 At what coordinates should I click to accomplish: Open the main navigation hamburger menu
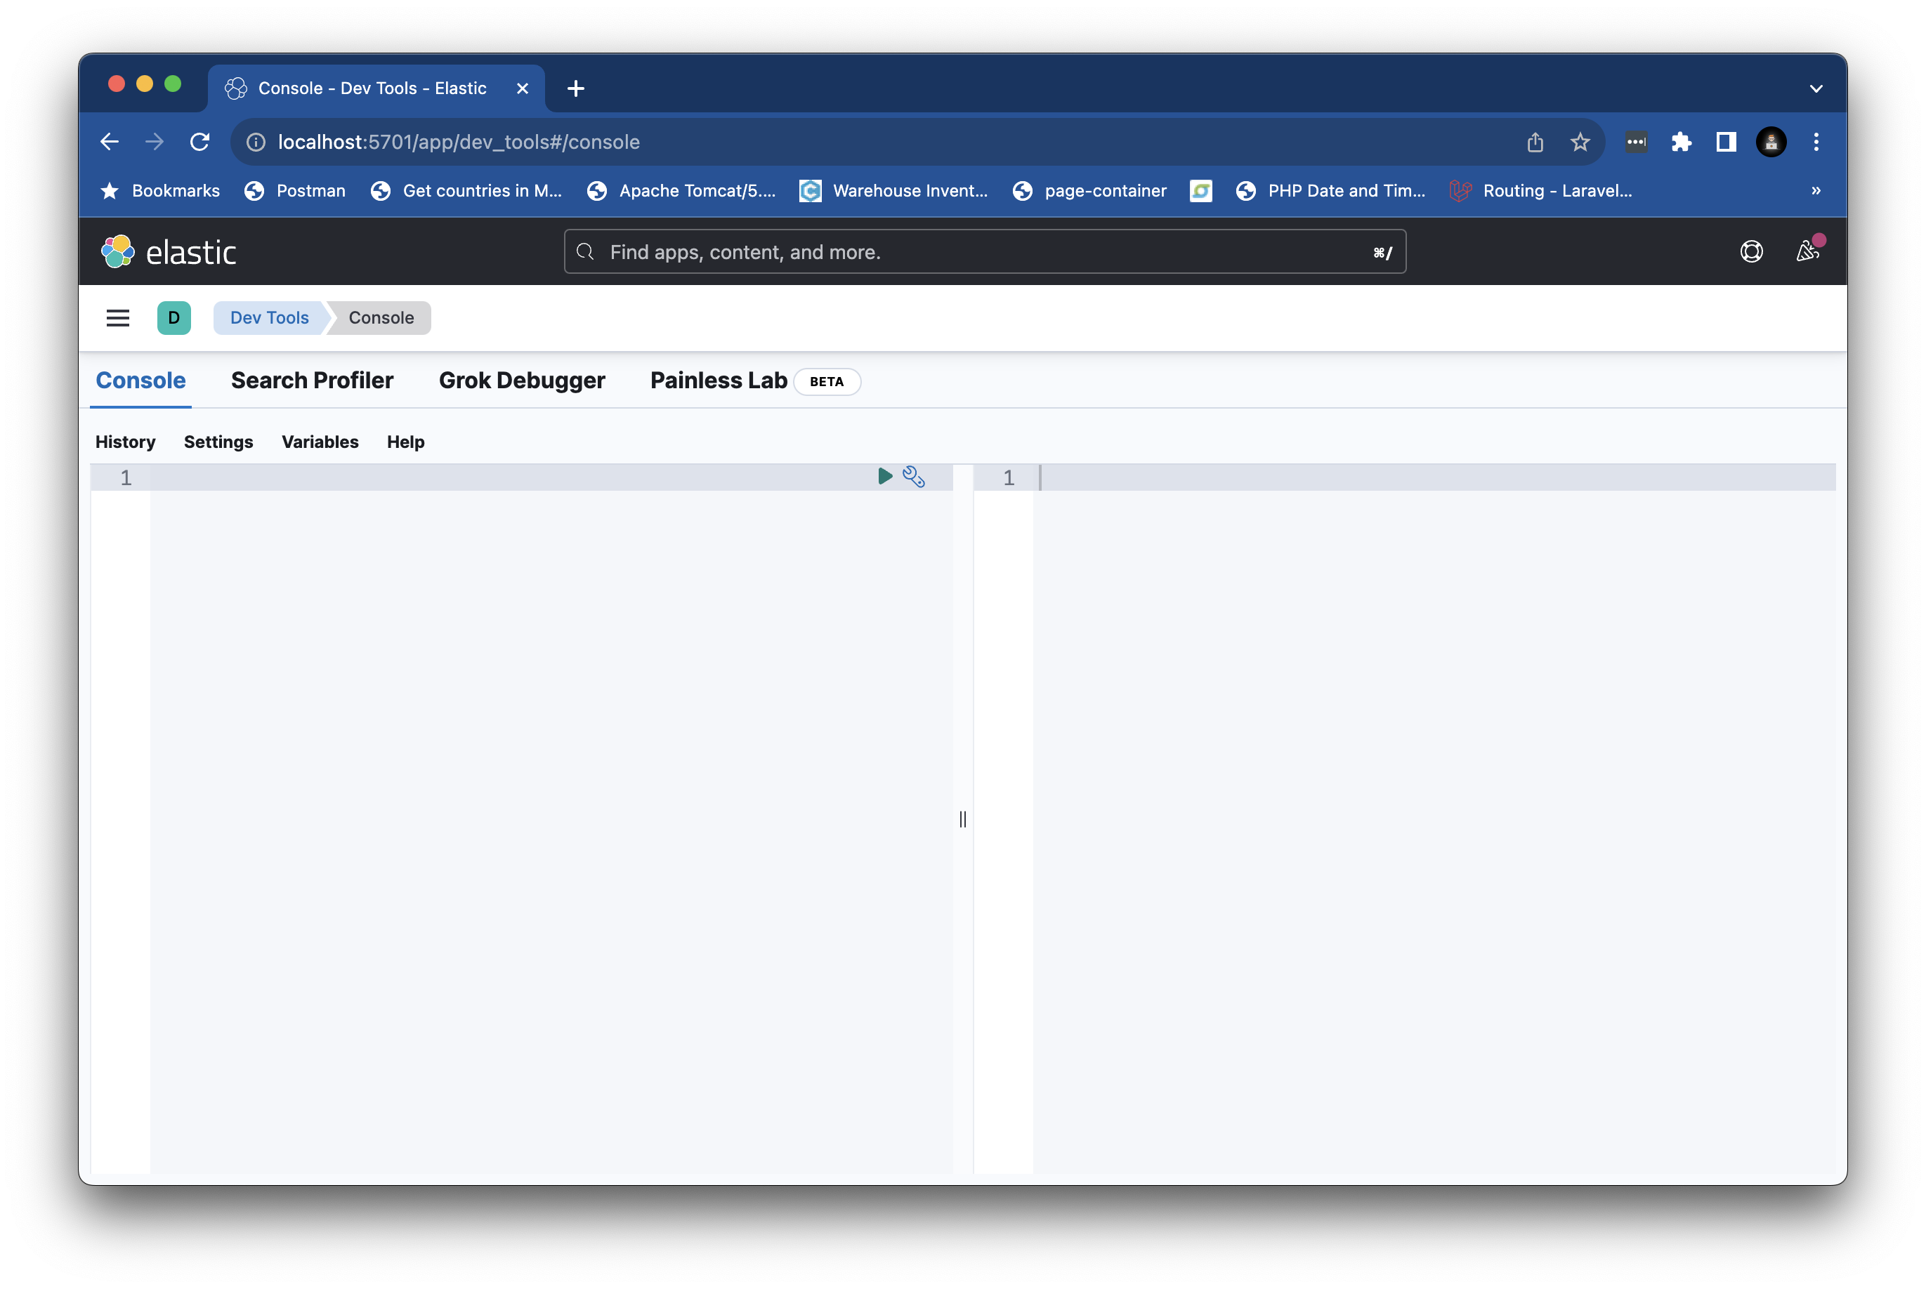tap(119, 318)
